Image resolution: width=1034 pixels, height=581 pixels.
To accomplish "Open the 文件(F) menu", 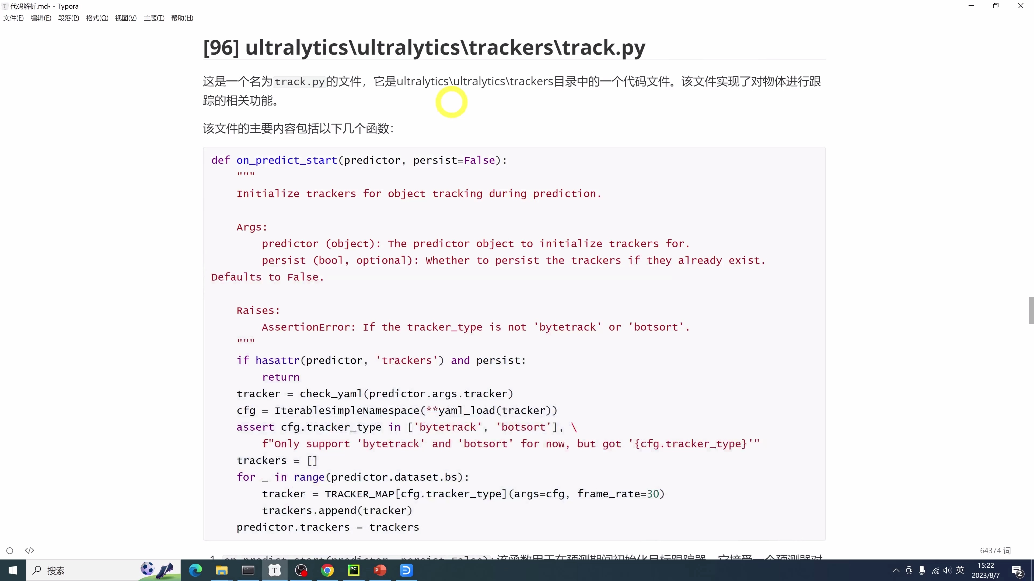I will click(x=13, y=18).
